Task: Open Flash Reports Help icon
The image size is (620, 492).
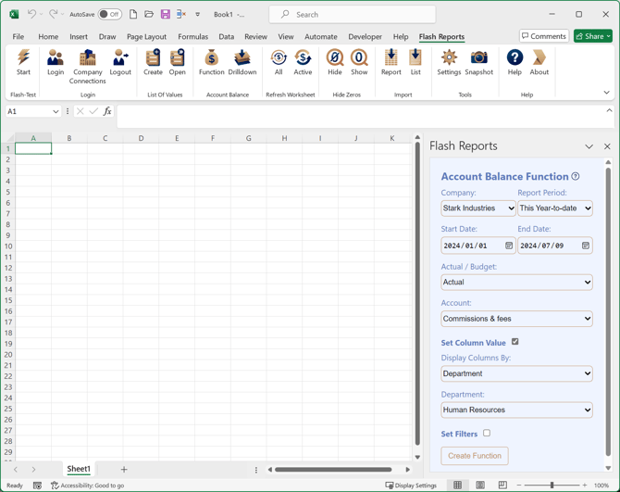Action: point(515,62)
